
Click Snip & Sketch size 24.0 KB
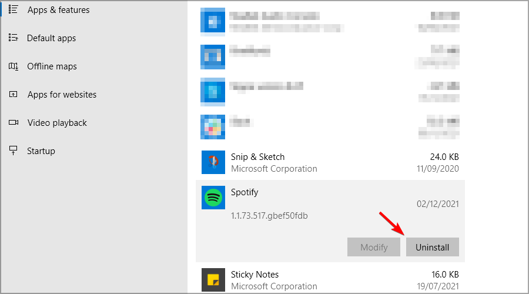(x=444, y=157)
